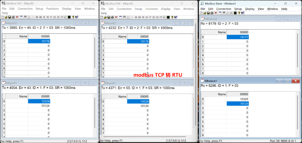Click function 15 button in middle Modbus Poll toolbar
This screenshot has height=143, width=302.
pos(143,17)
